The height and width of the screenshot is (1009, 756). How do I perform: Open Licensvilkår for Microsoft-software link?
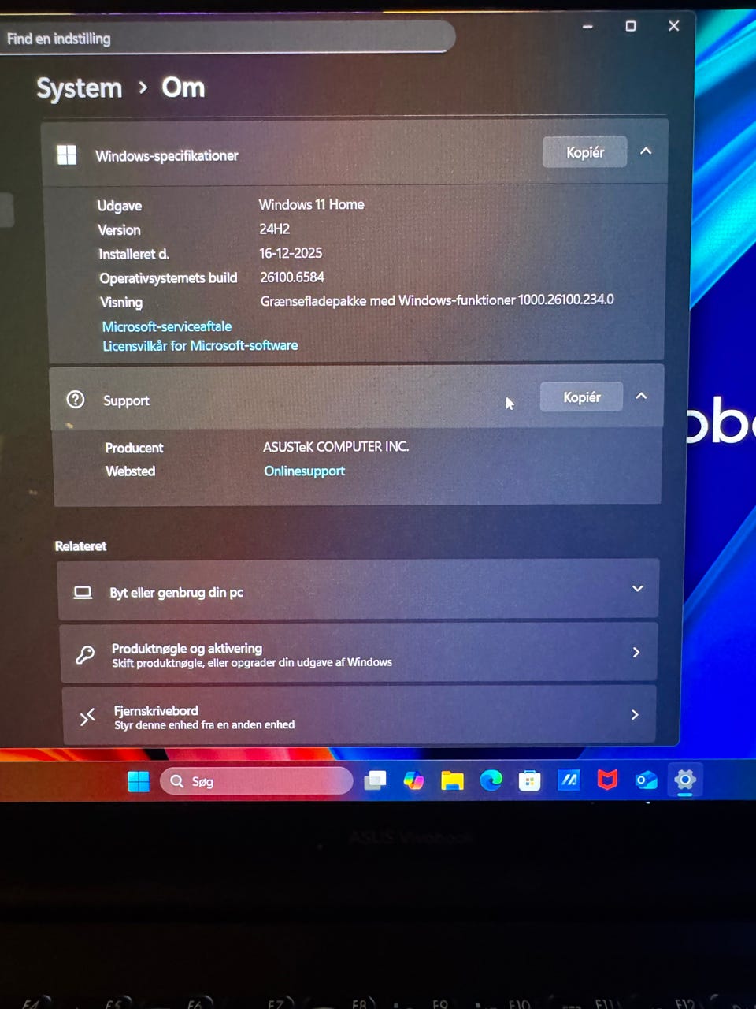200,345
